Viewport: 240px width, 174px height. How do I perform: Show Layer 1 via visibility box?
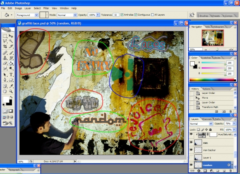[x=191, y=157]
